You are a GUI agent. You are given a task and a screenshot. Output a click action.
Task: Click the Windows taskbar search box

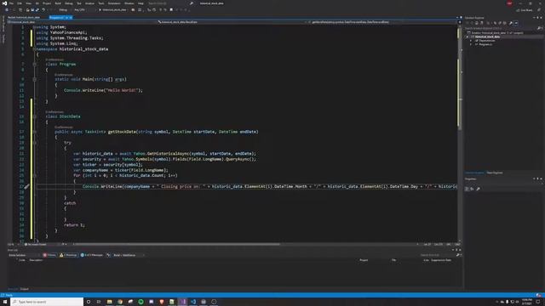(47, 302)
